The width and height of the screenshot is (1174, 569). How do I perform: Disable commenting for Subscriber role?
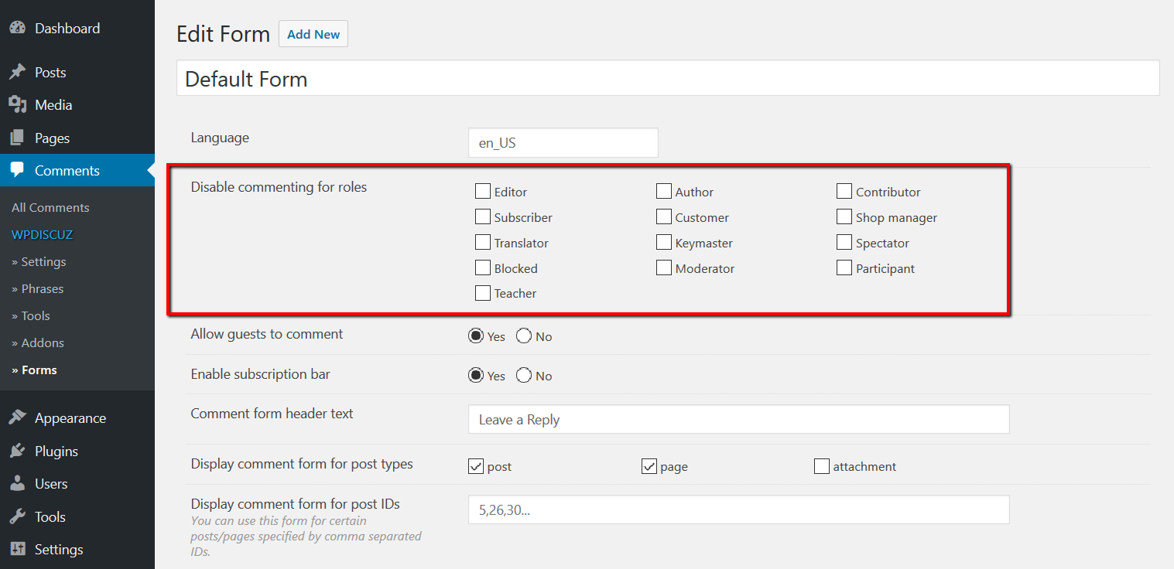tap(483, 217)
